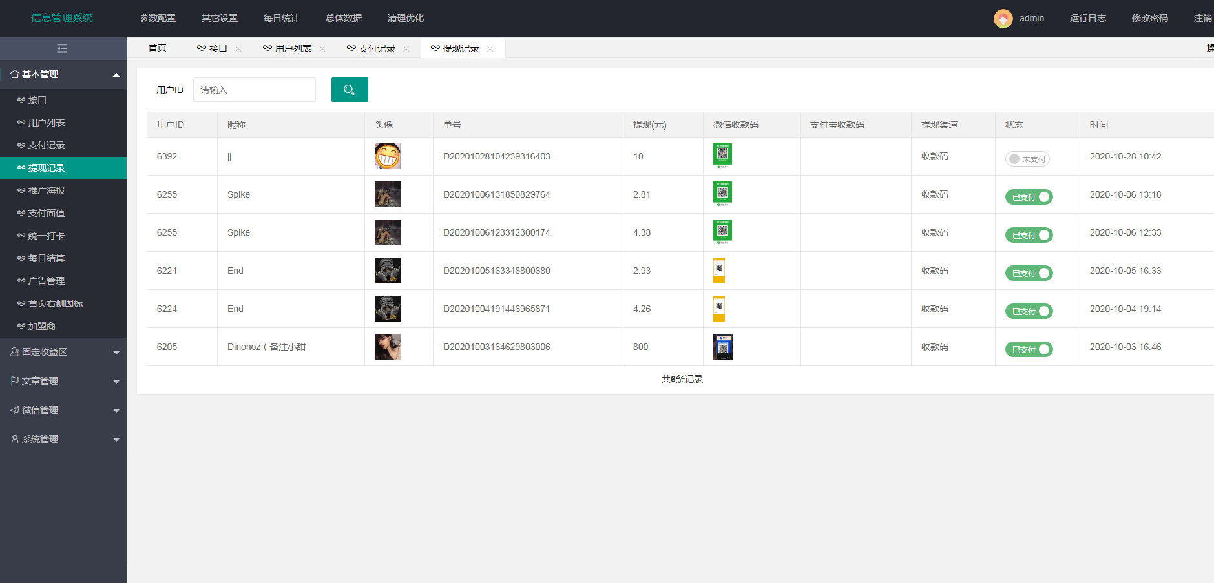Toggle 已支付 switch for 2020-10-03 16:46 row
The width and height of the screenshot is (1214, 583).
pos(1029,349)
